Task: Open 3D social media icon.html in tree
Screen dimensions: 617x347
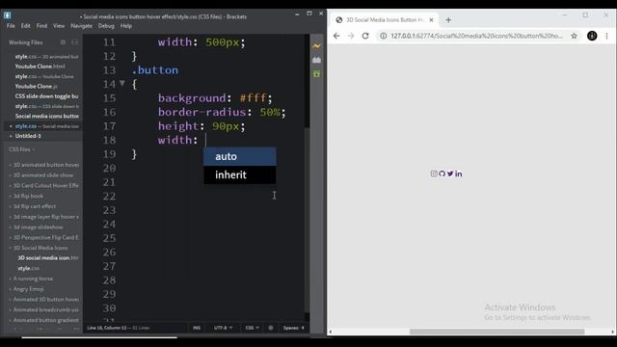Action: pos(47,258)
